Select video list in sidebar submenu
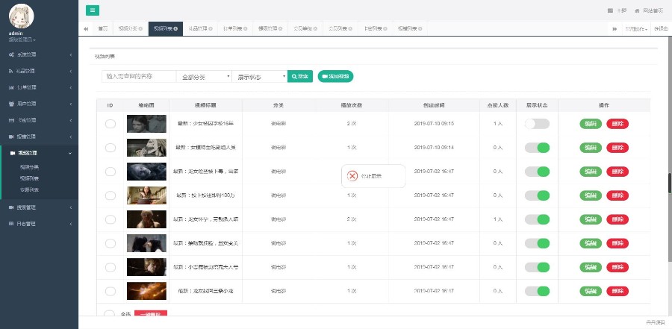 (30, 178)
